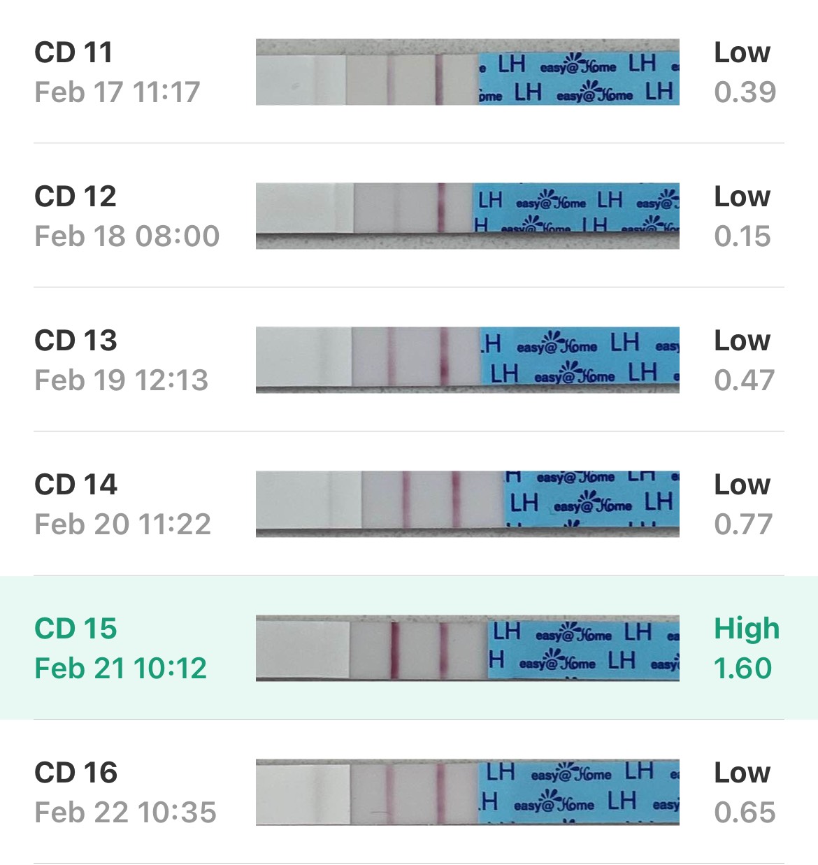Viewport: 818px width, 865px height.
Task: Open the CD 16 test strip photo
Action: 467,792
